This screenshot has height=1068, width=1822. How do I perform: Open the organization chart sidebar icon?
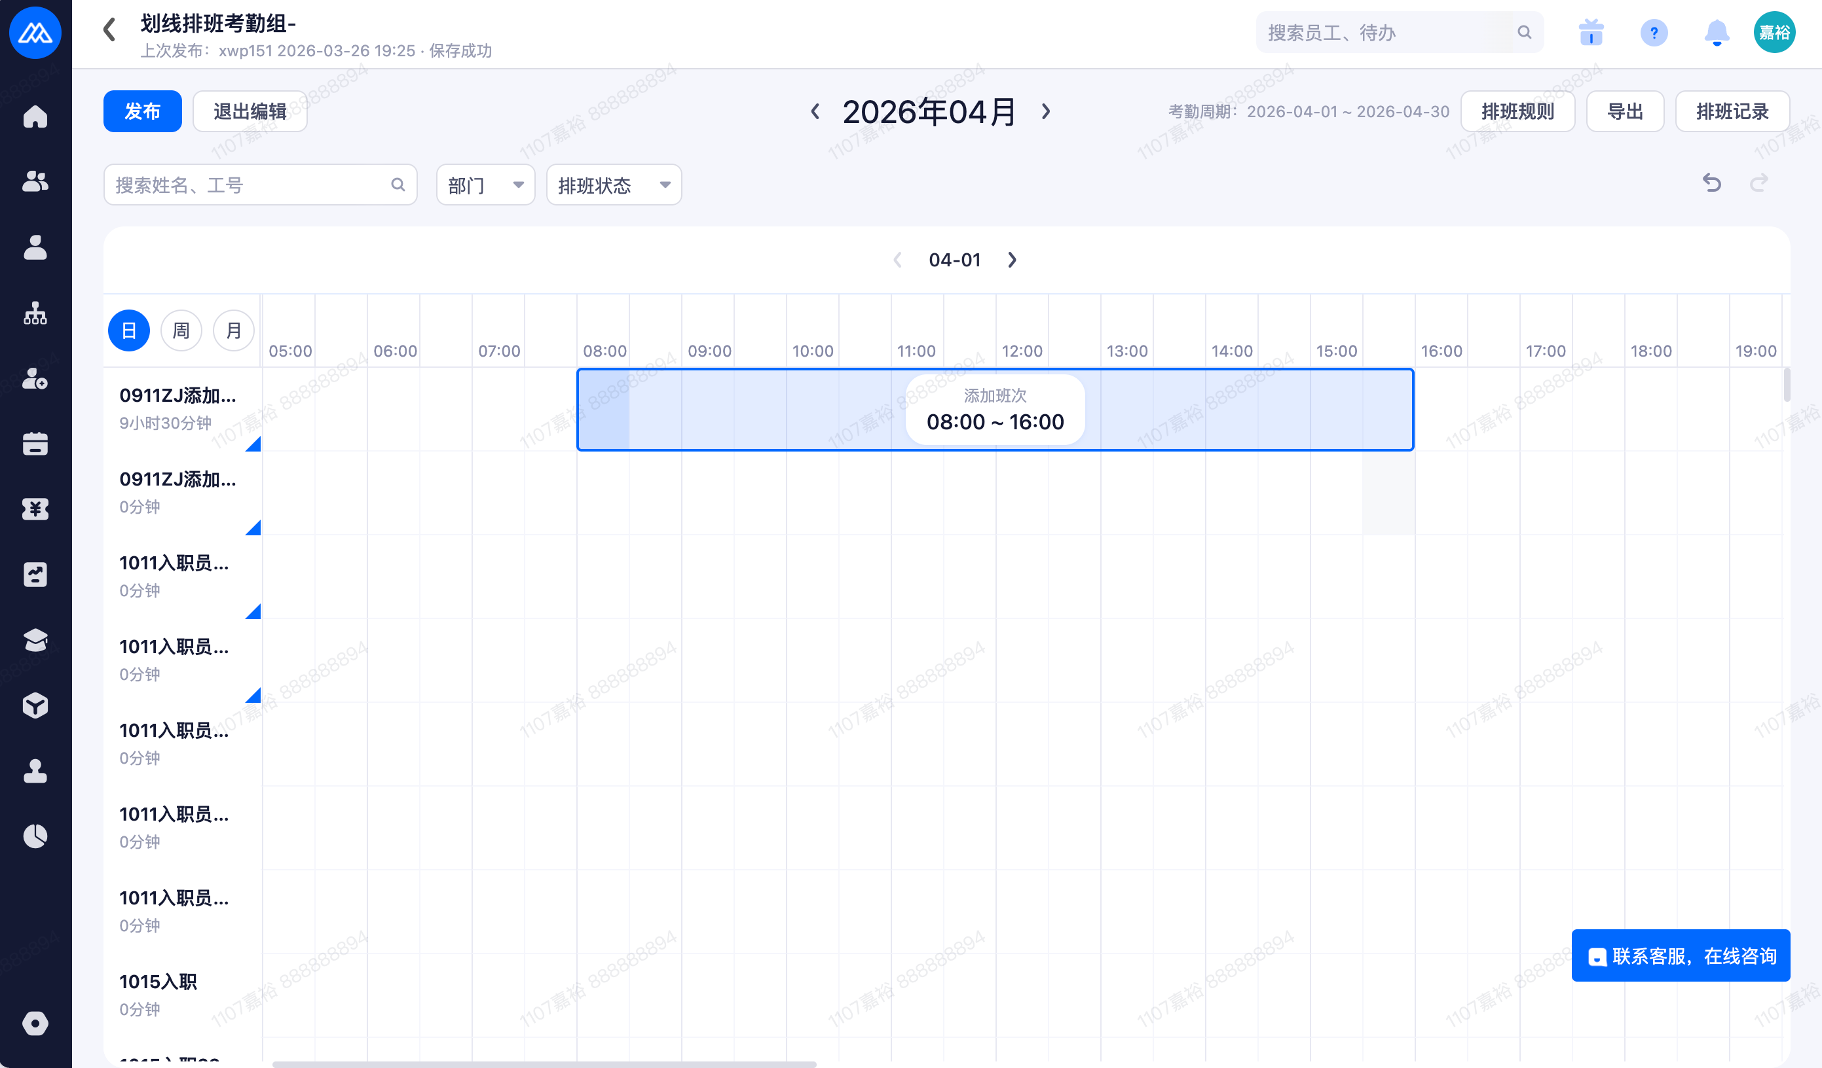[35, 313]
